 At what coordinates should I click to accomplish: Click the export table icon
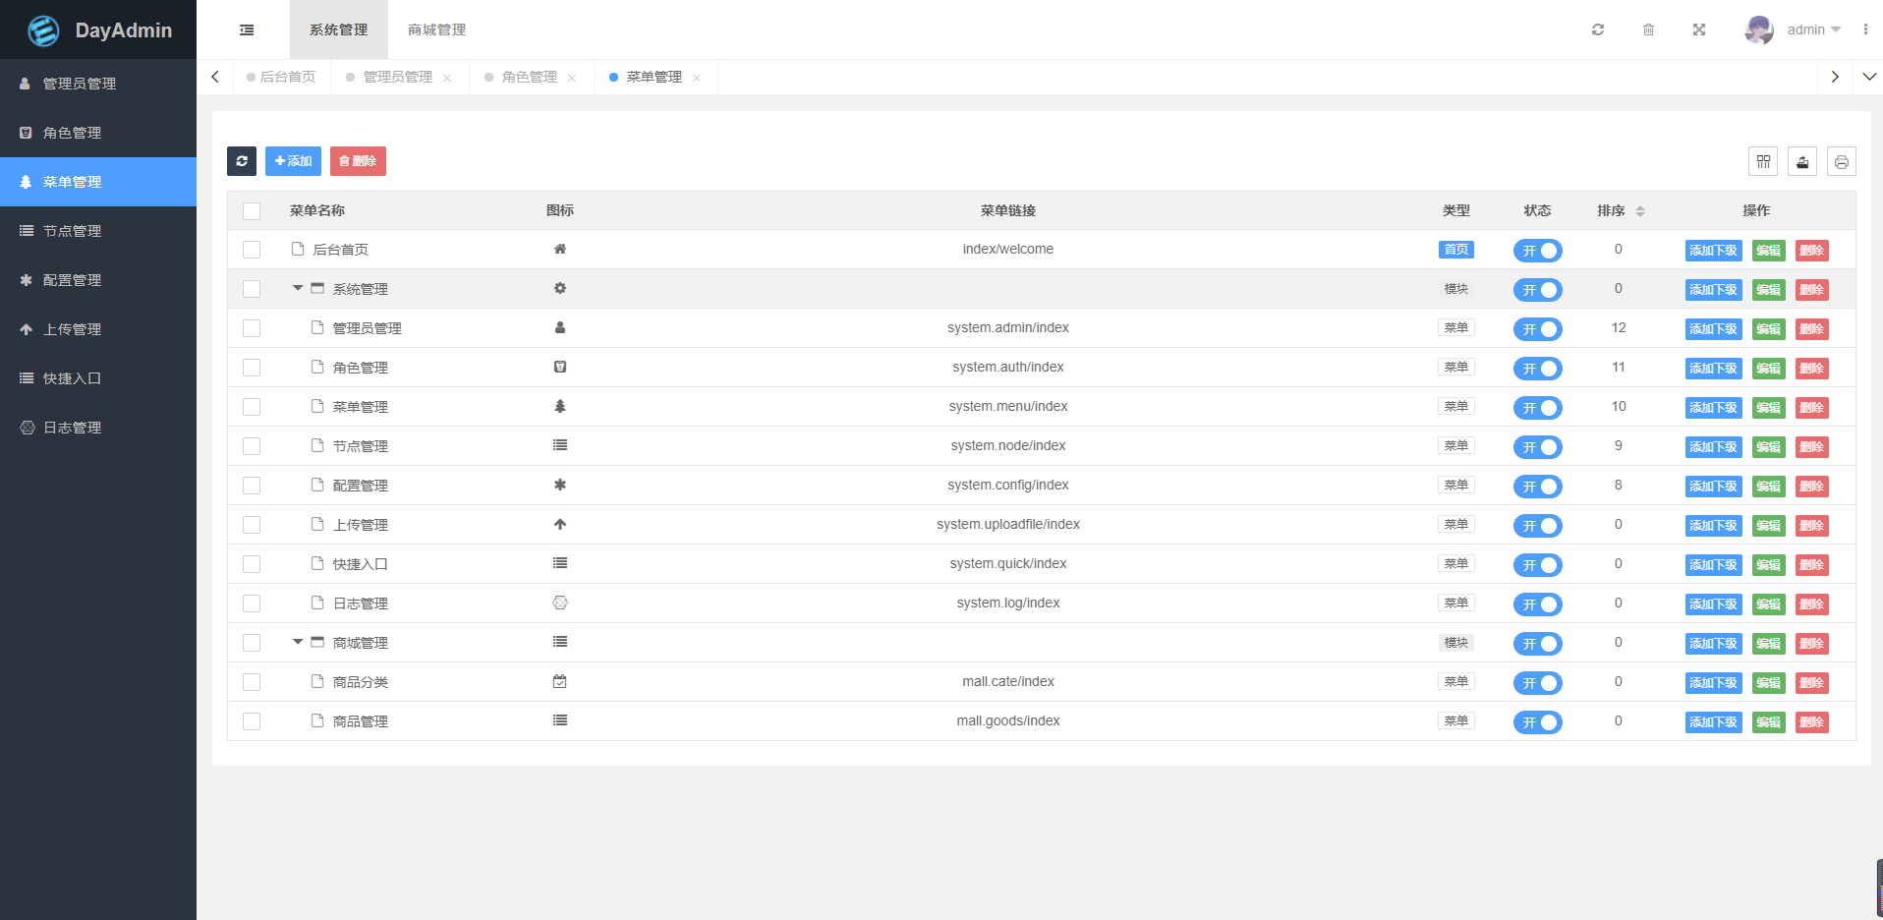[x=1802, y=161]
